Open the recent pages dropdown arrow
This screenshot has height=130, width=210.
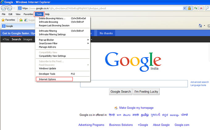14,8
